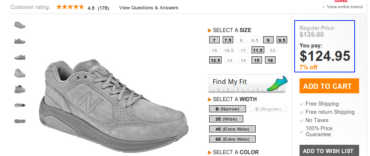Click the colorful Find My Fit shoe icon

tap(277, 84)
